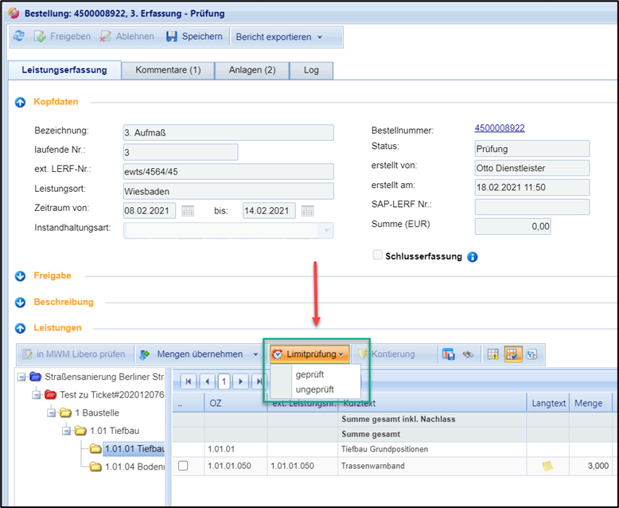
Task: Switch to the Kommentare (1) tab
Action: 168,70
